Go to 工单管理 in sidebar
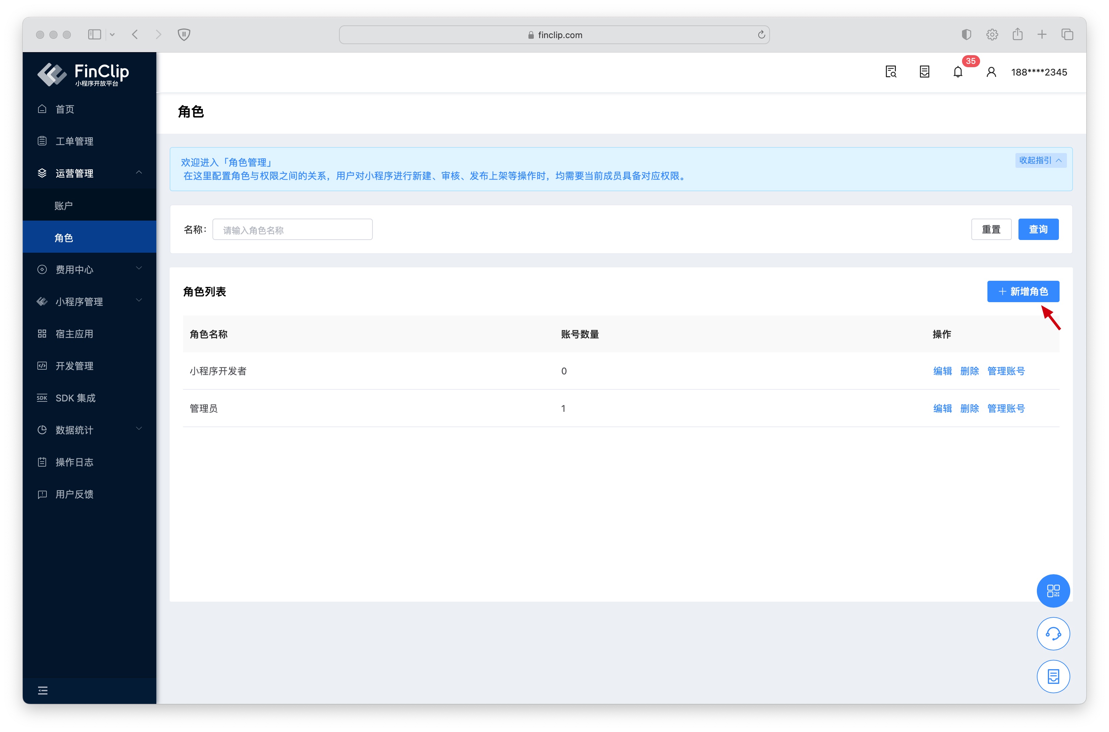 (74, 141)
